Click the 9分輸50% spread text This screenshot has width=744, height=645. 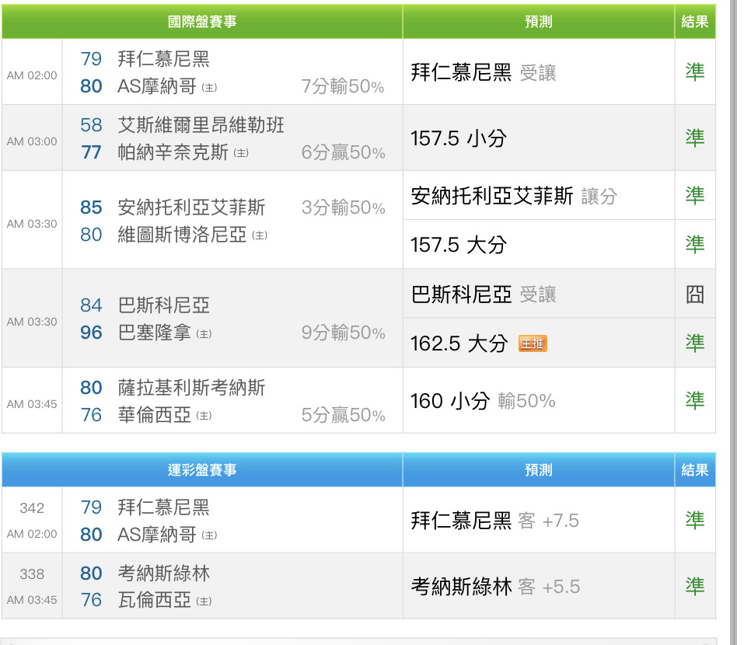pos(343,333)
